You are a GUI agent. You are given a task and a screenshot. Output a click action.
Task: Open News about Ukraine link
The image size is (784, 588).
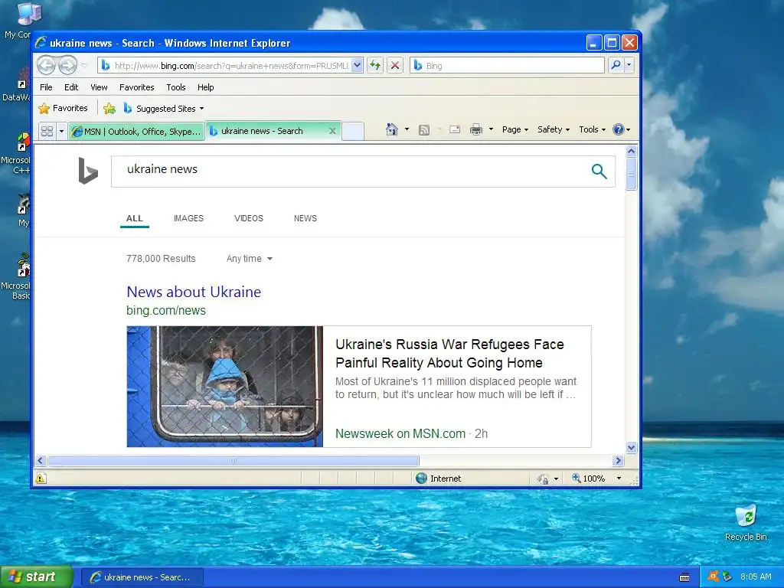(194, 292)
